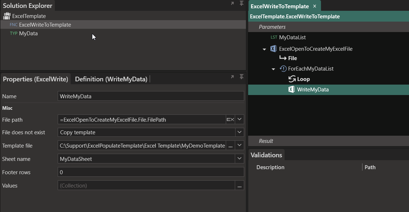Click the expression icon in File path
The image size is (409, 212).
tap(230, 119)
